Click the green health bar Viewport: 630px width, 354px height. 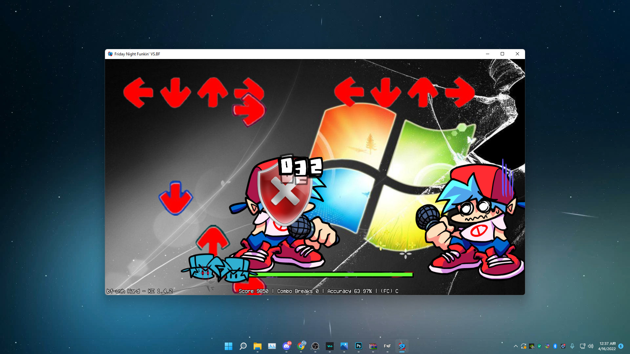(x=331, y=275)
